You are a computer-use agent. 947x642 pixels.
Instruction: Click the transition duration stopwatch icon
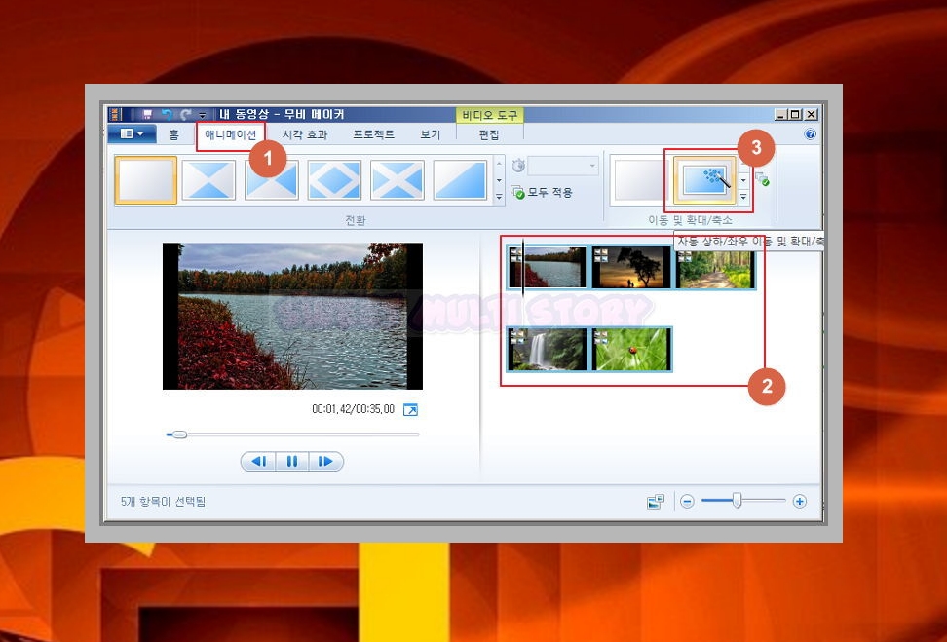click(x=518, y=166)
